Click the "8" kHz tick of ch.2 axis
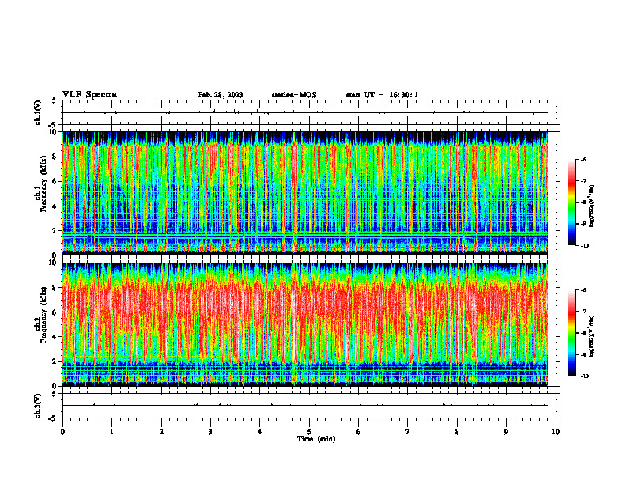626x484 pixels. tap(55, 288)
